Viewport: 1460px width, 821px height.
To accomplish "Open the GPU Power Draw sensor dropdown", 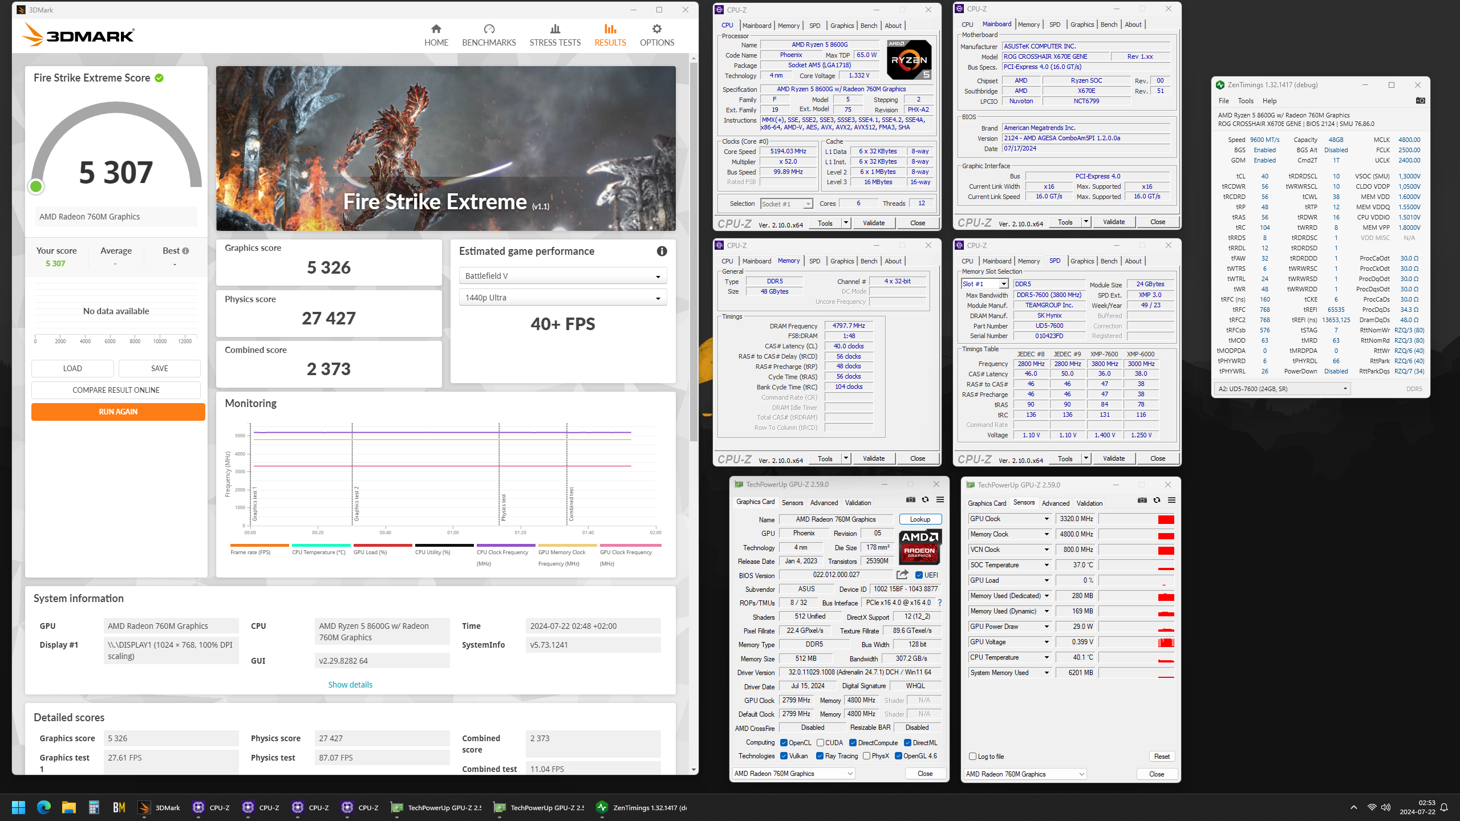I will tap(1047, 627).
